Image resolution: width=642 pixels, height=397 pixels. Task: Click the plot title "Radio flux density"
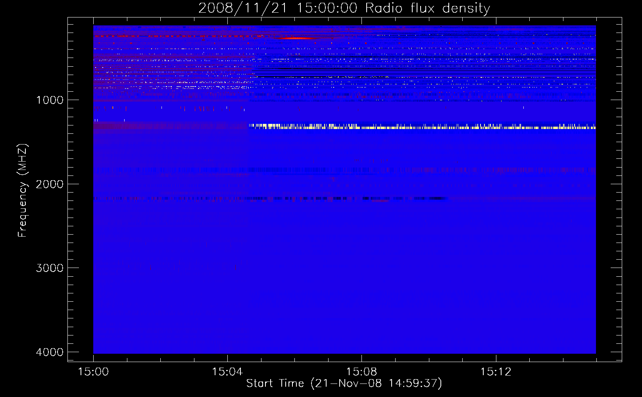click(x=427, y=8)
